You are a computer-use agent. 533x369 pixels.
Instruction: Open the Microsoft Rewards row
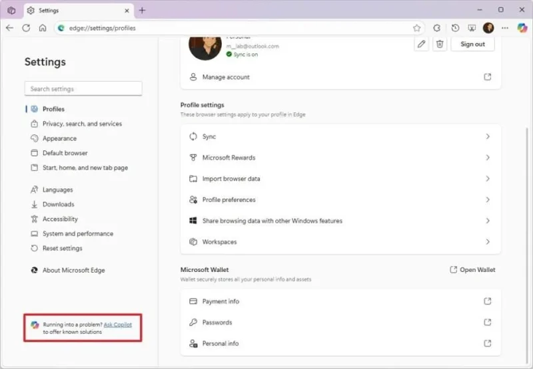(x=340, y=158)
